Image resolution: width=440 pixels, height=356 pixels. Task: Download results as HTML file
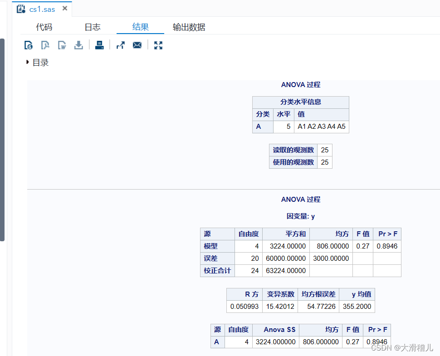29,45
